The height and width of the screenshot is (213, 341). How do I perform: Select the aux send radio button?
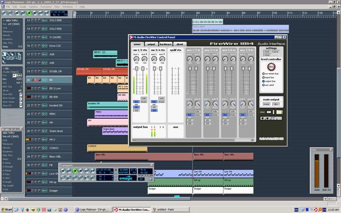click(x=263, y=85)
